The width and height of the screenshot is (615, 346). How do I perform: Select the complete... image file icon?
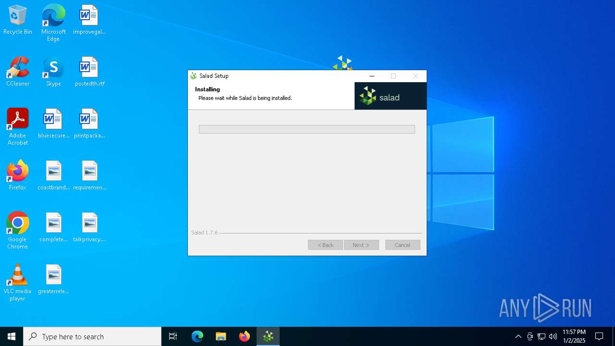coord(53,227)
